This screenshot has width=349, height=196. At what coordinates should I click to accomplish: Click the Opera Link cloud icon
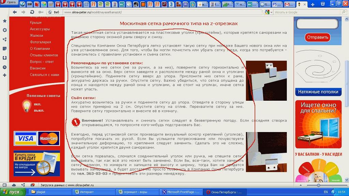[x=14, y=185]
